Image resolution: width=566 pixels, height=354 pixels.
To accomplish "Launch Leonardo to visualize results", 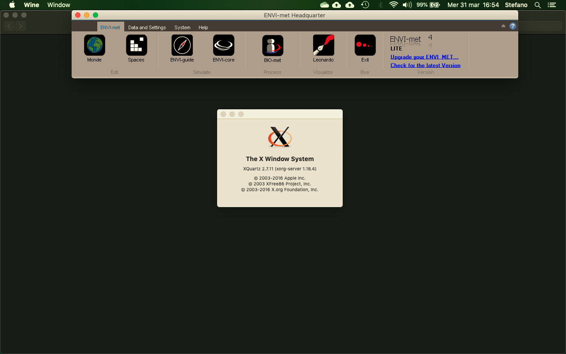I will 323,45.
